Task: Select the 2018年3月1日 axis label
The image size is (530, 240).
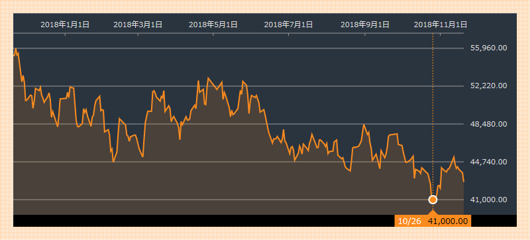Action: [138, 25]
